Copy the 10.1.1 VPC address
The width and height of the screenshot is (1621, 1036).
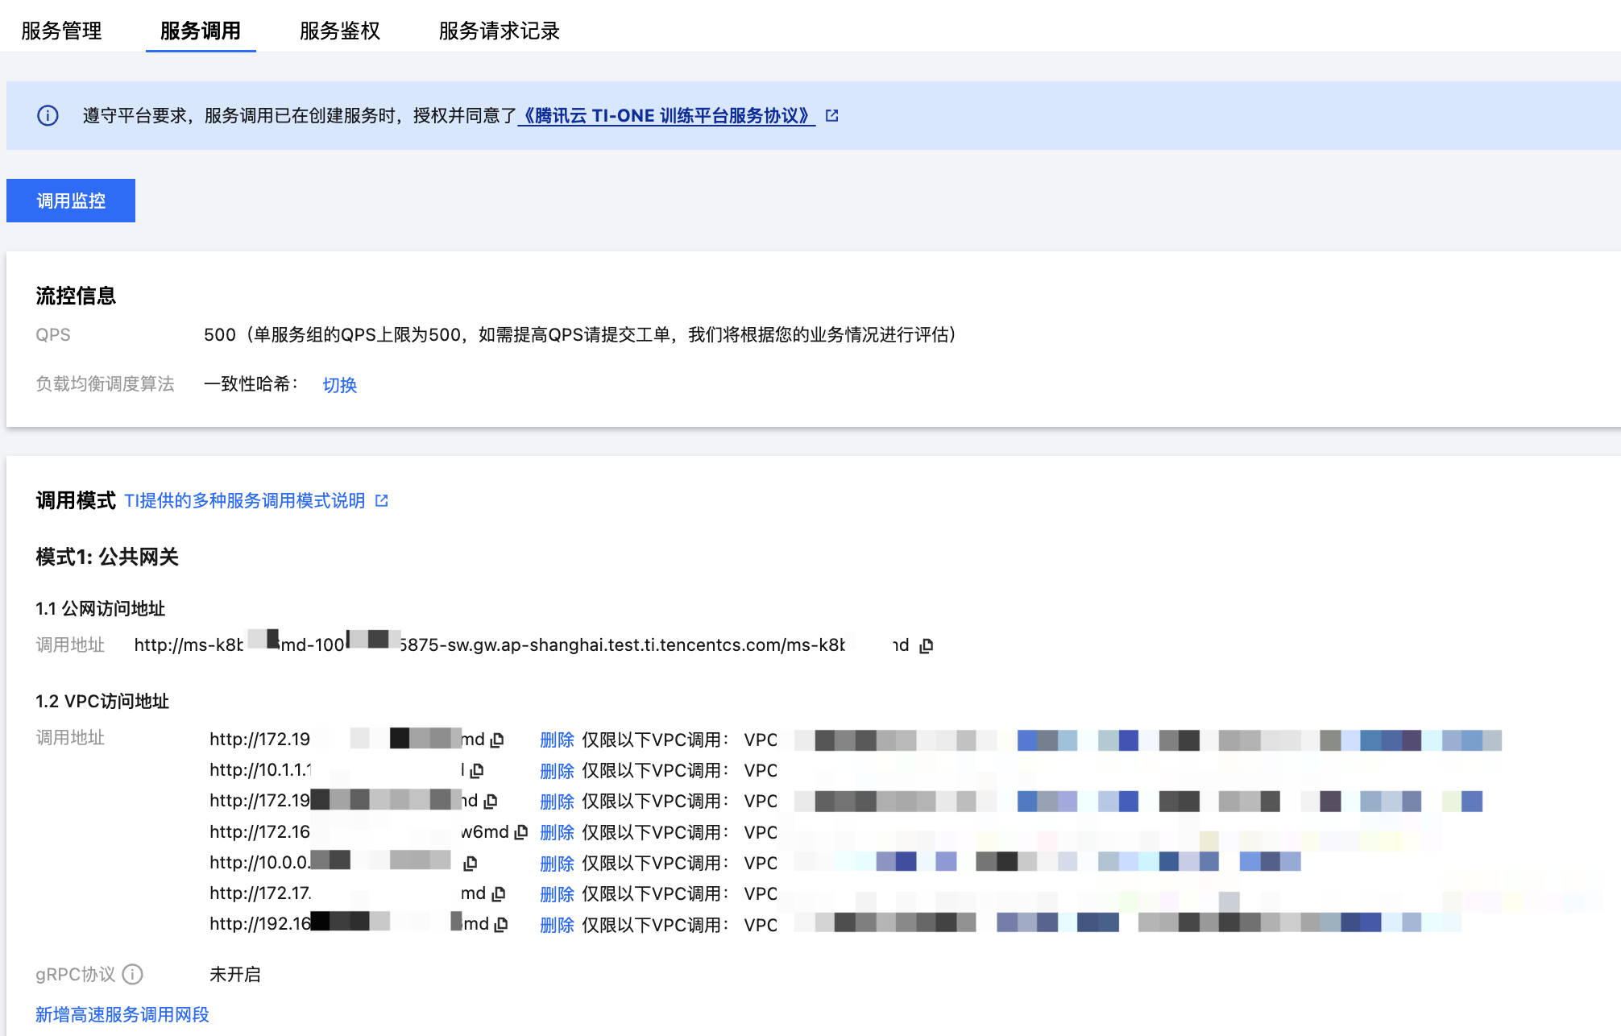(x=477, y=770)
